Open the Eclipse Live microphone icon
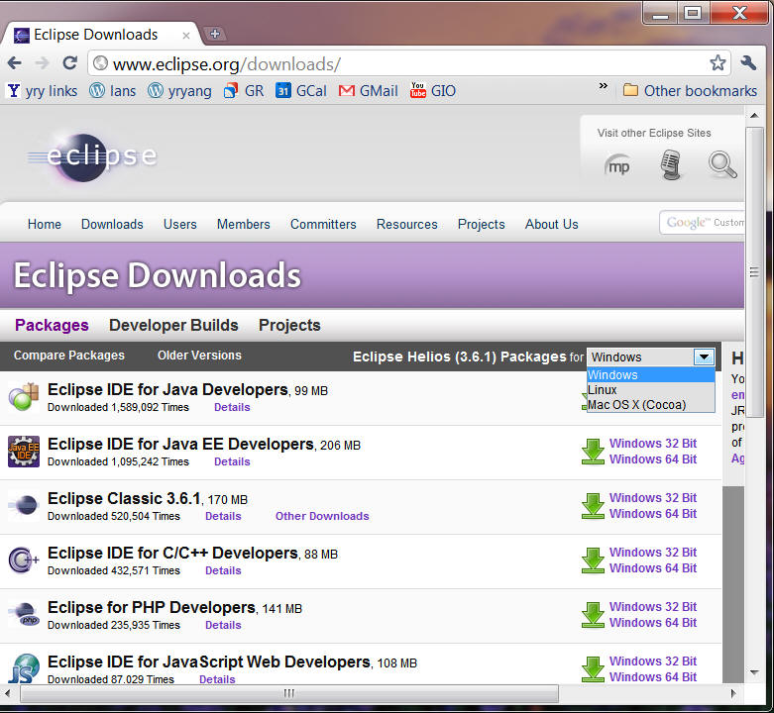The height and width of the screenshot is (713, 774). click(670, 164)
